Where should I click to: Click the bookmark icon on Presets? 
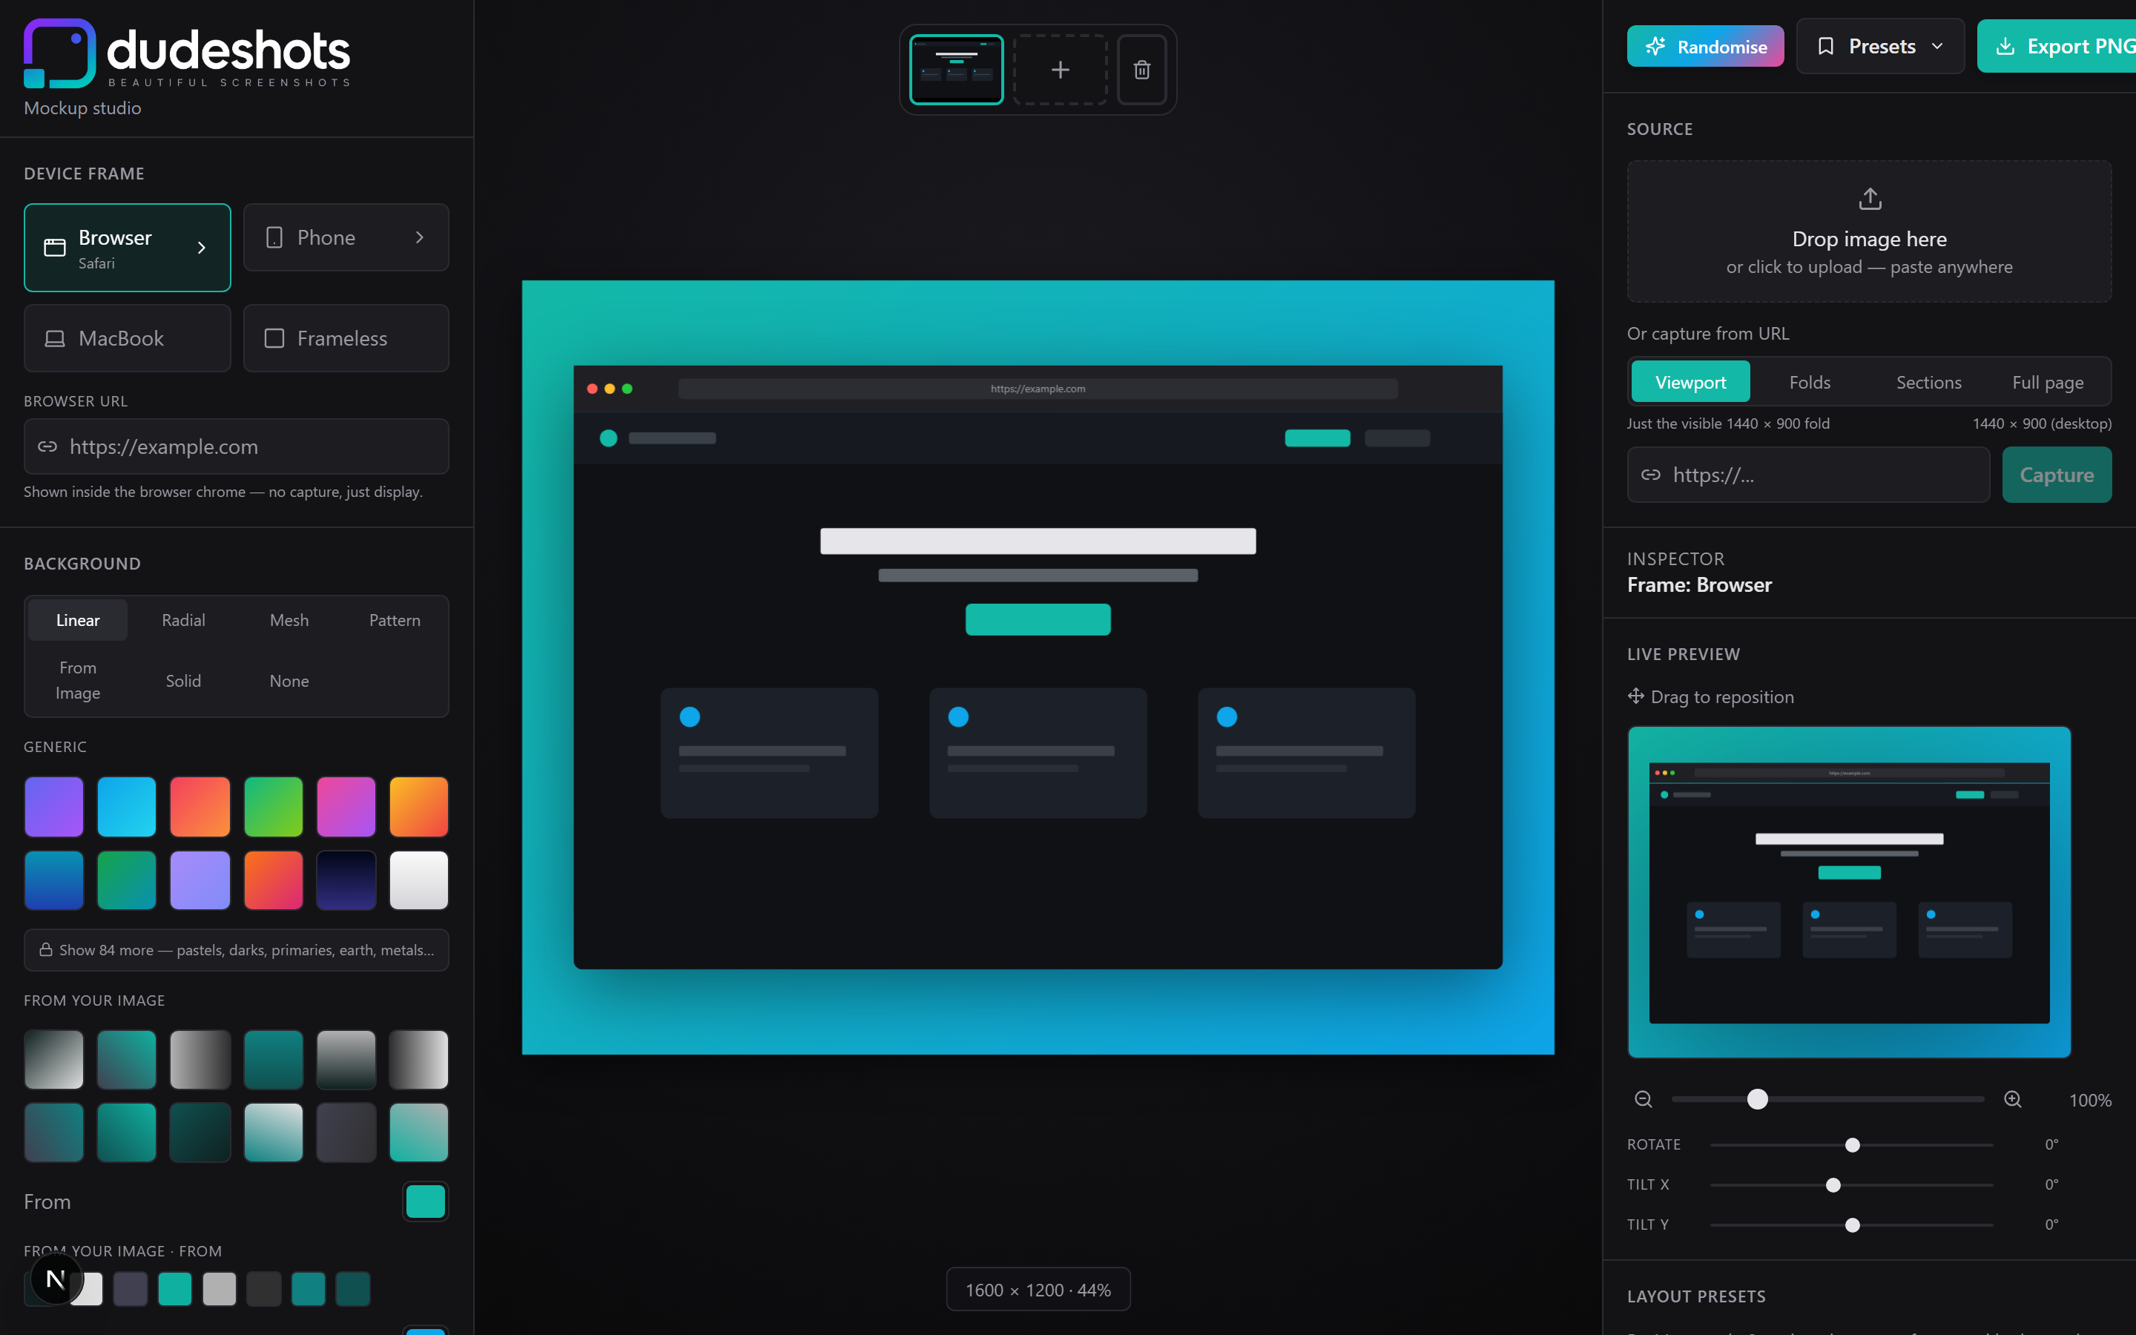[x=1825, y=46]
